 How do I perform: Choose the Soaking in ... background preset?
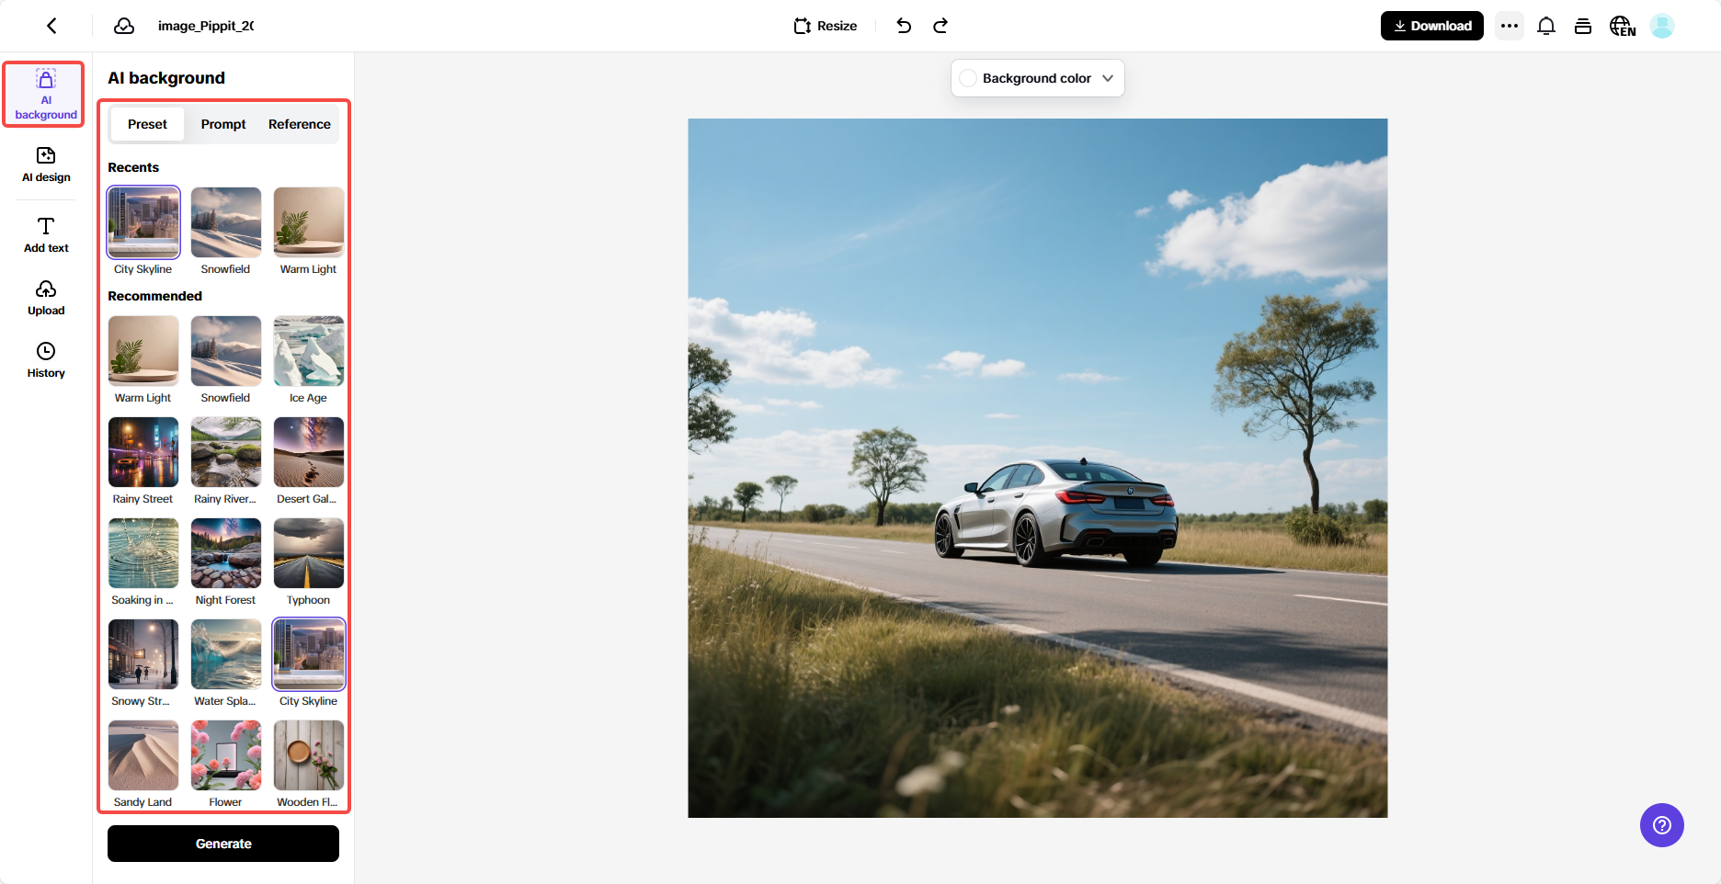(143, 553)
